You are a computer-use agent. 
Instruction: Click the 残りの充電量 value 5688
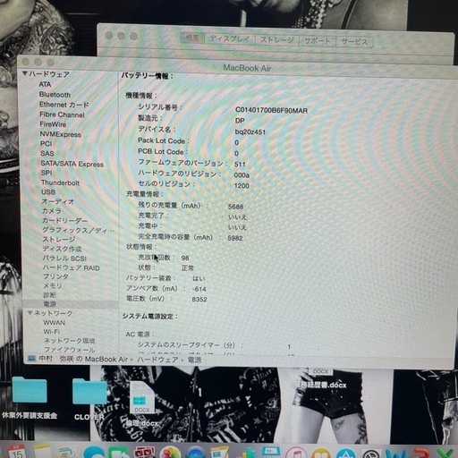coord(235,207)
